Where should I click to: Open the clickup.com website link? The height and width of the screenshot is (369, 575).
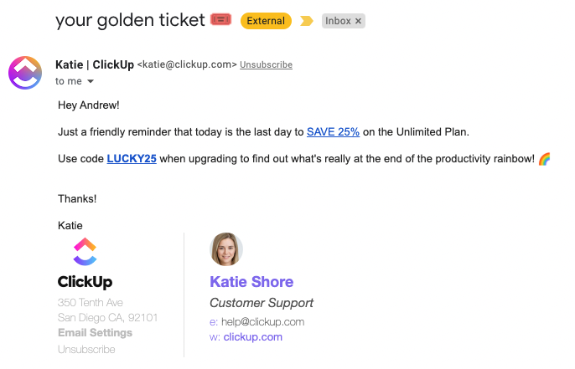252,337
